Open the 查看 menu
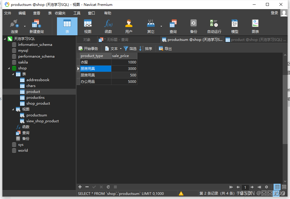The width and height of the screenshot is (290, 199). pyautogui.click(x=37, y=13)
